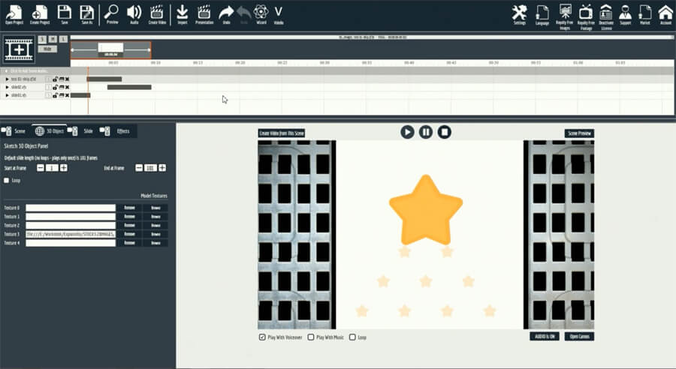
Task: Increase the Start at Frame value
Action: pyautogui.click(x=63, y=168)
